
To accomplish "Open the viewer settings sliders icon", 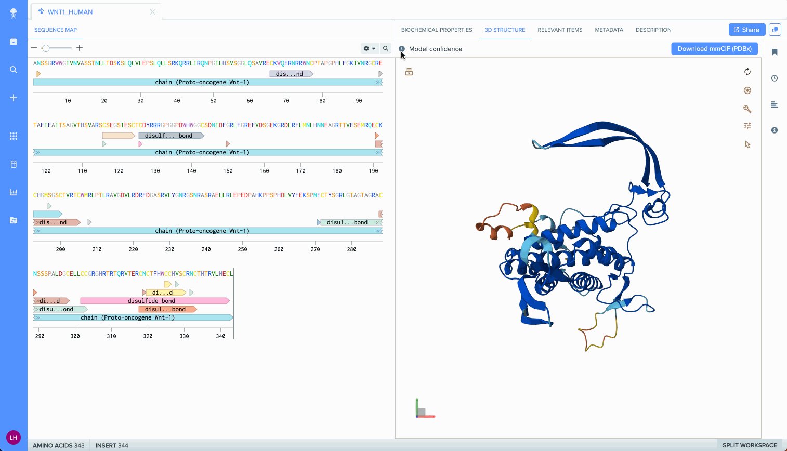I will (747, 126).
